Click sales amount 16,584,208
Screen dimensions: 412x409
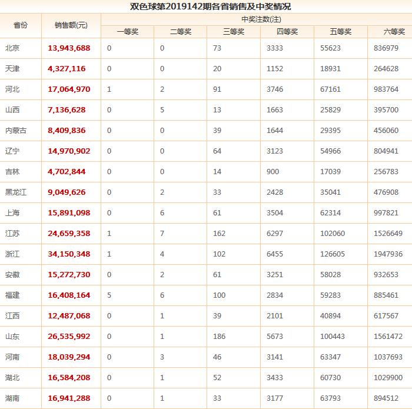pos(69,378)
